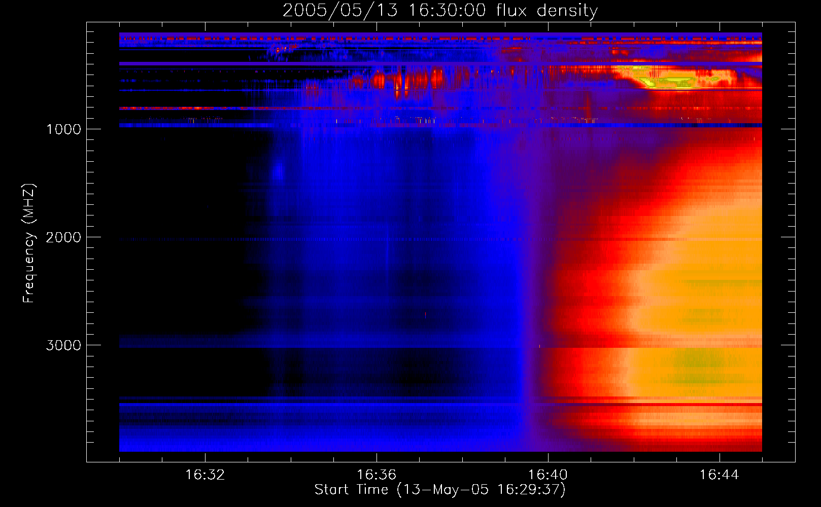Click the plot title '2005/05/13 16:30:00 flux density'
Viewport: 821px width, 507px height.
click(x=440, y=10)
